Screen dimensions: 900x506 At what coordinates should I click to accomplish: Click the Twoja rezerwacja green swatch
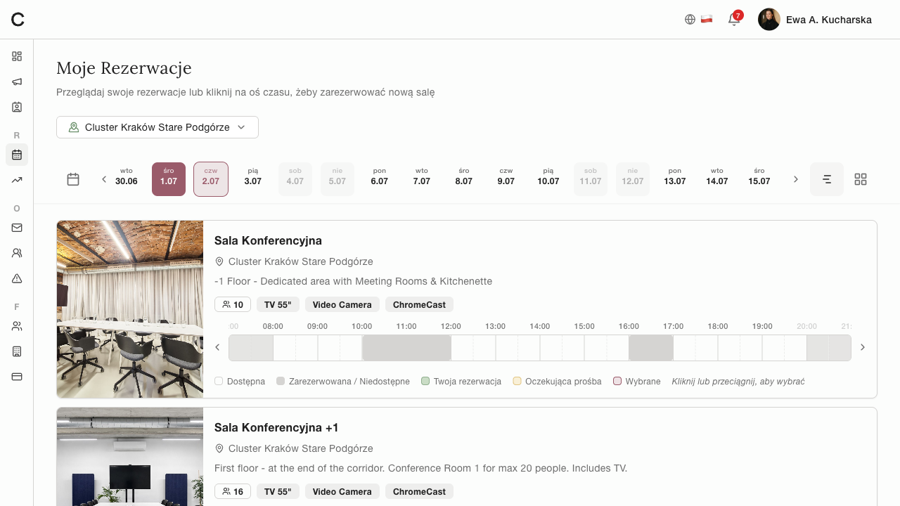click(x=425, y=381)
